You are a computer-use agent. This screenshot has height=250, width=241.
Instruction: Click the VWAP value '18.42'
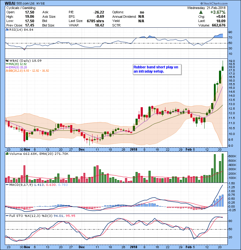[99, 25]
